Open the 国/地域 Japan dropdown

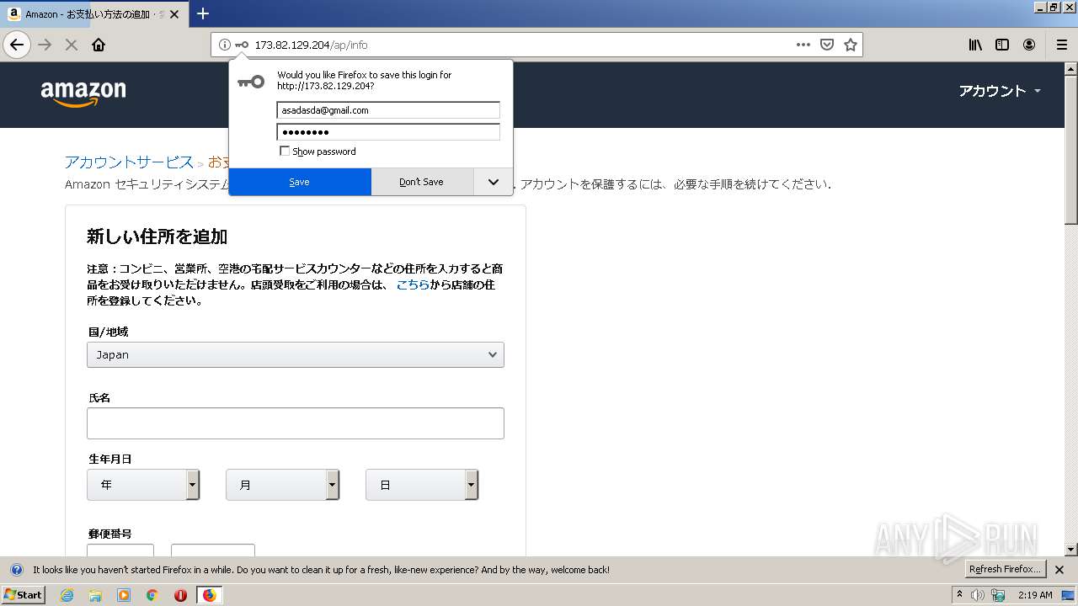pos(296,354)
